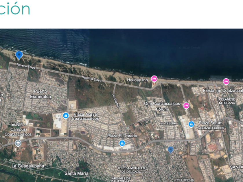This screenshot has width=243, height=182.
Task: Open the Plaza El Dorado label
Action: [122, 136]
